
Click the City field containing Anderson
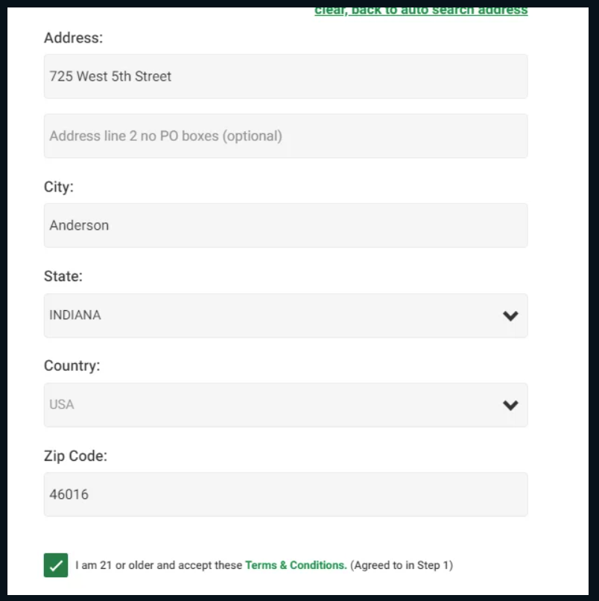[x=285, y=225]
